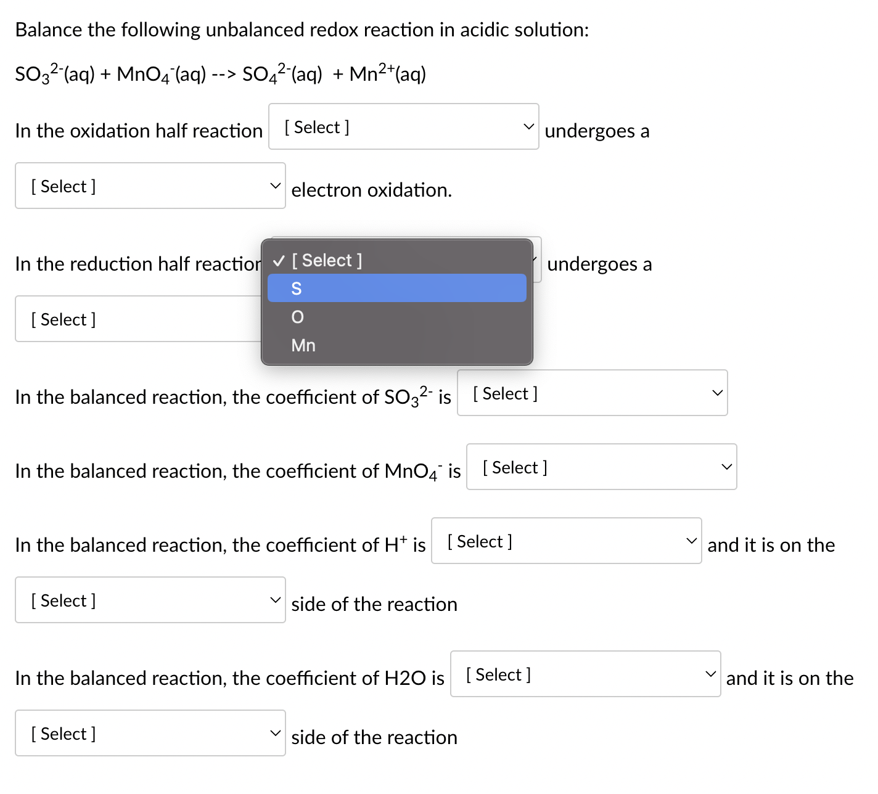
Task: Open the H⁺ side-of-reaction selector
Action: (x=150, y=599)
